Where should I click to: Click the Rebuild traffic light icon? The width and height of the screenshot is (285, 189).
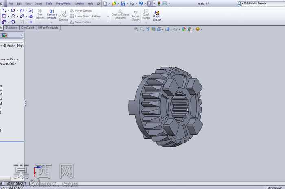[159, 3]
